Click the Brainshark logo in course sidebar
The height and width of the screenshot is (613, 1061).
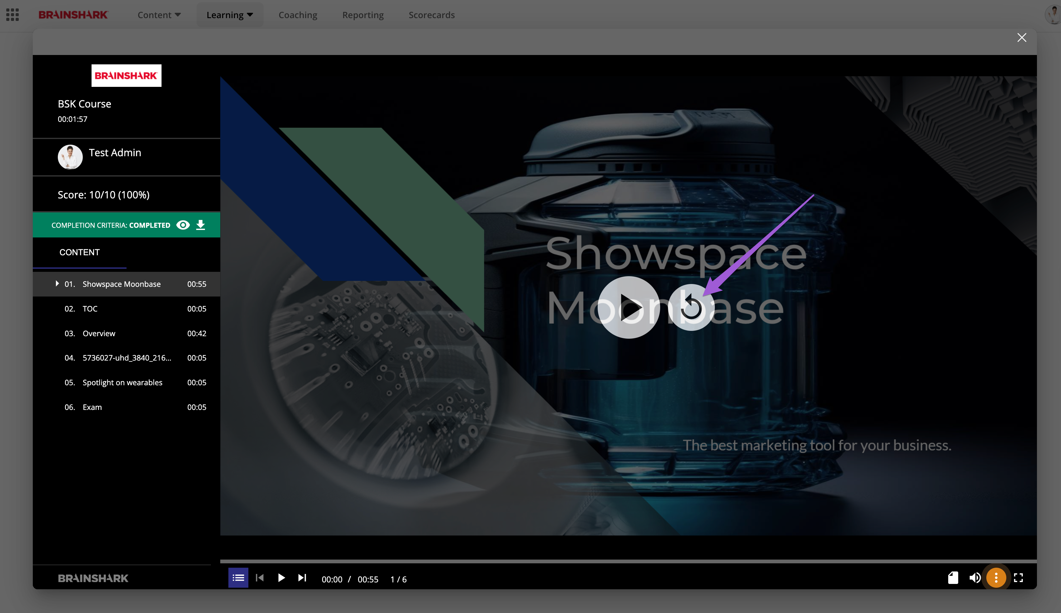click(x=126, y=75)
